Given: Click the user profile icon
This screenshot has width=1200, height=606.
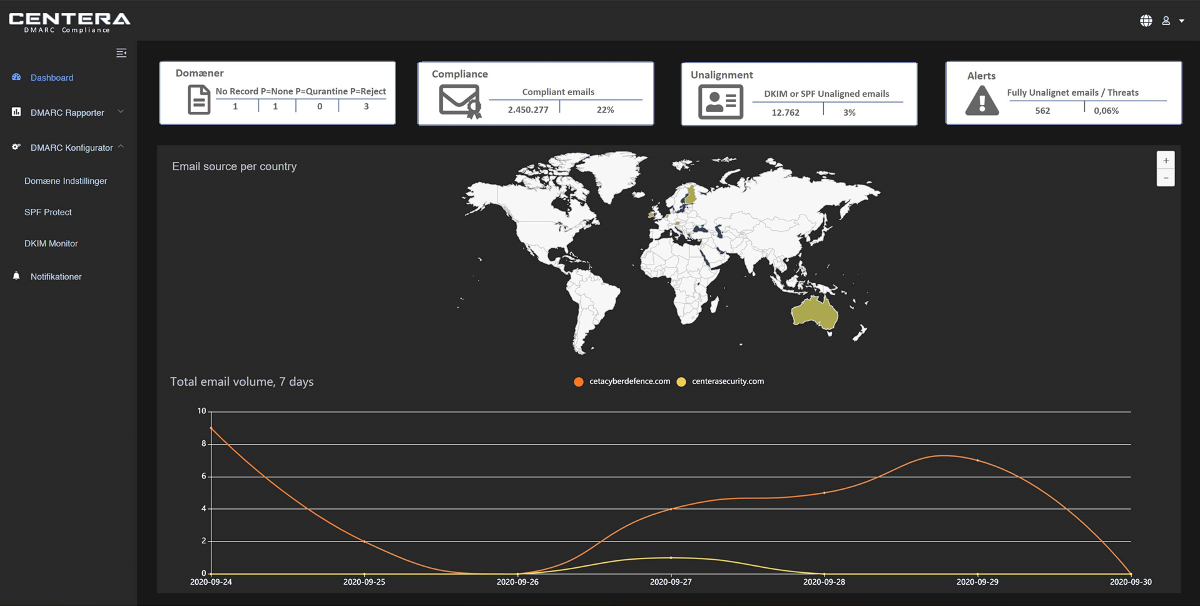Looking at the screenshot, I should coord(1166,21).
